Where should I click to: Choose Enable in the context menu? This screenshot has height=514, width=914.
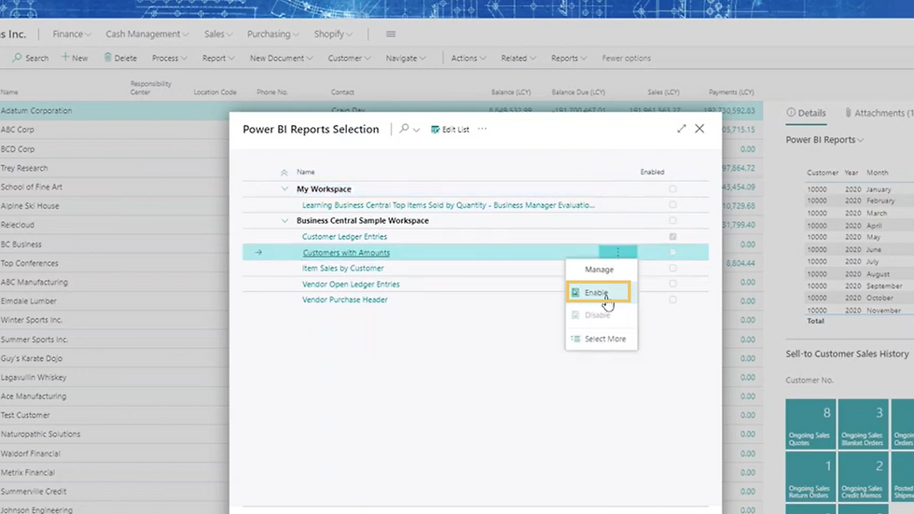(599, 293)
